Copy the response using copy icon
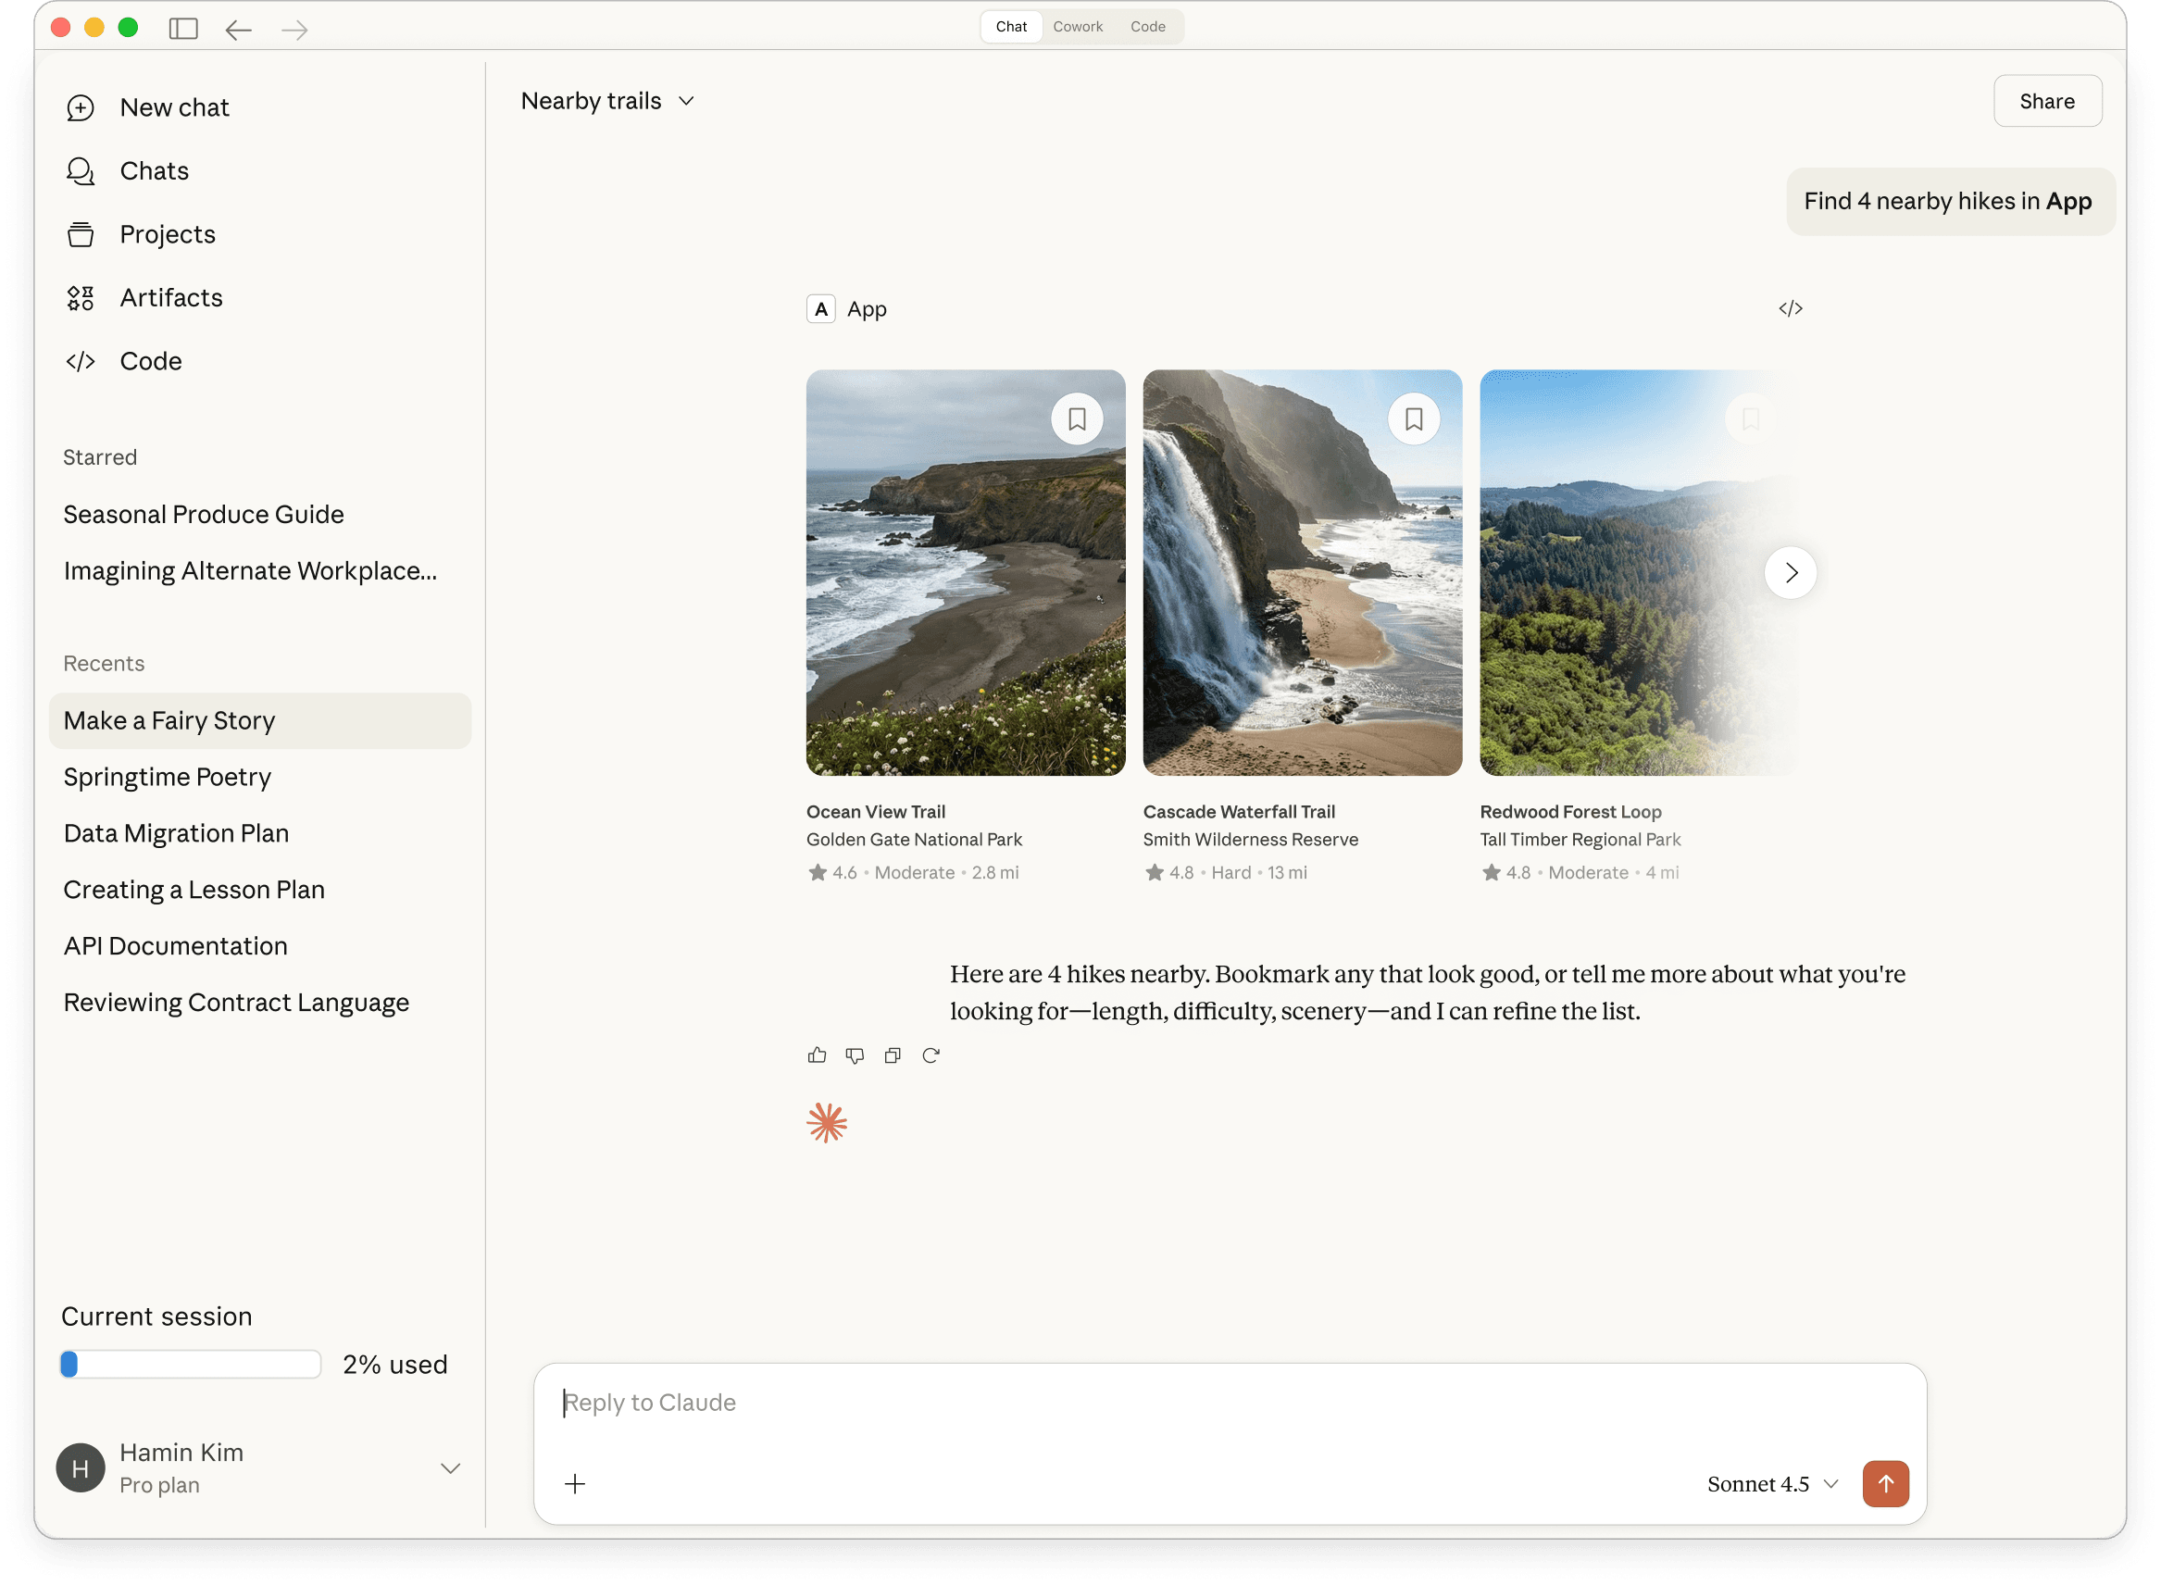Image resolution: width=2161 pixels, height=1585 pixels. pyautogui.click(x=893, y=1055)
